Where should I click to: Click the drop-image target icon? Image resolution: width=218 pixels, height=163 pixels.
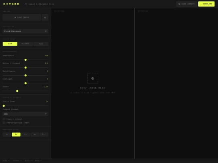92,78
